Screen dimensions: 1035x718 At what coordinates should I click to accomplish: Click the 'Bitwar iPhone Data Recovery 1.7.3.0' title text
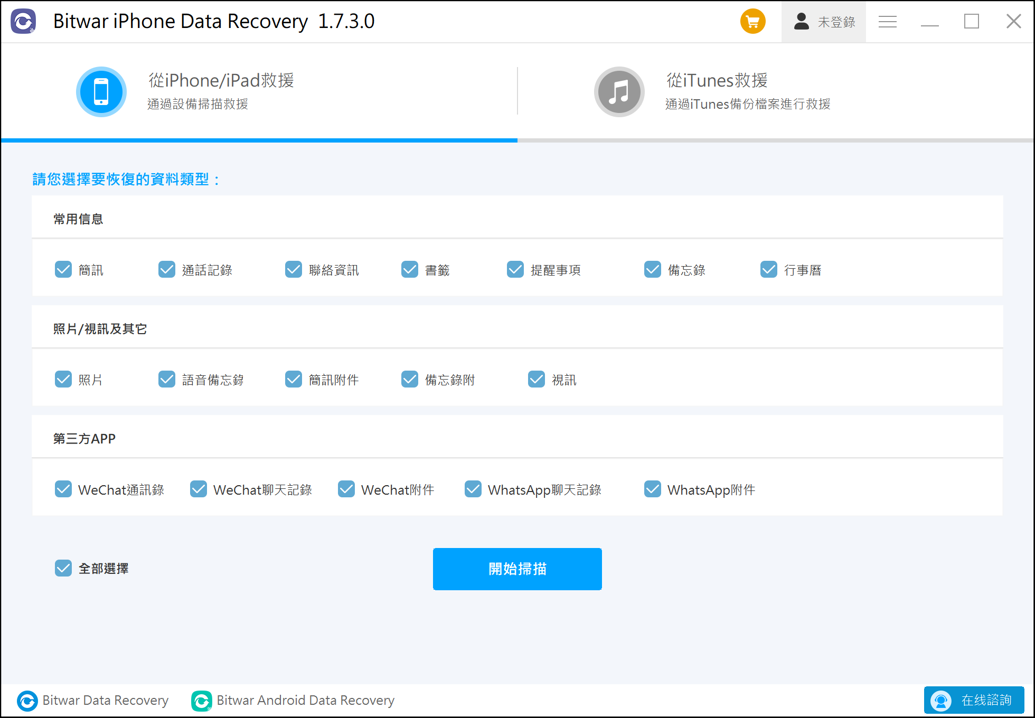(x=214, y=22)
